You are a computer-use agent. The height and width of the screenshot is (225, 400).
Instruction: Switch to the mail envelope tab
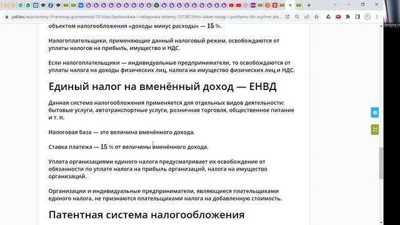pos(36,5)
